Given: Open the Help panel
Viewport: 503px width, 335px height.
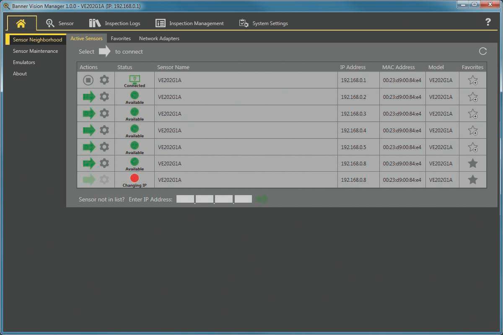Looking at the screenshot, I should 488,23.
